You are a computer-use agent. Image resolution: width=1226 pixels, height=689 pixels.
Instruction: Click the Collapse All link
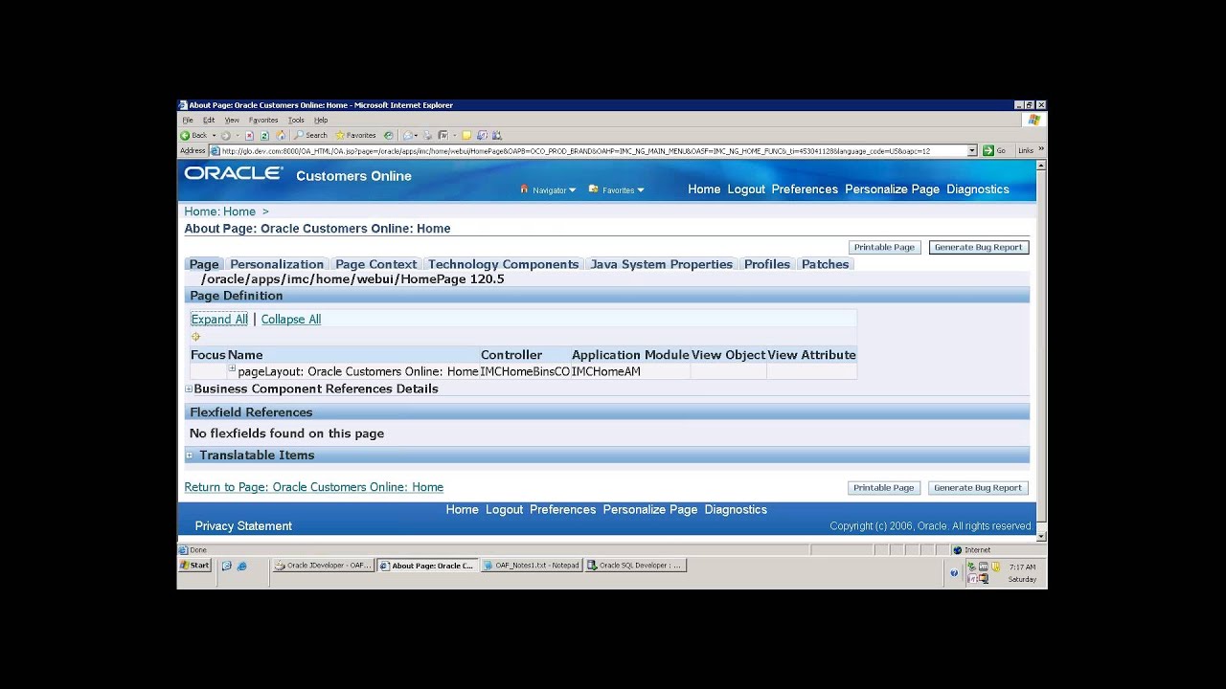click(291, 320)
